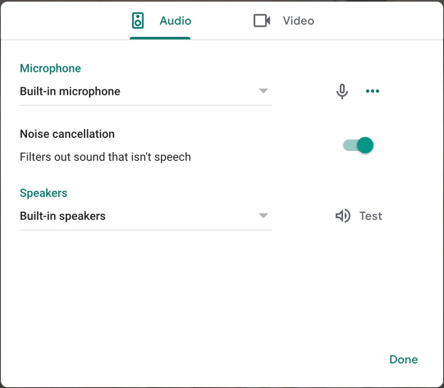Disable the Noise cancellation toggle
This screenshot has width=444, height=388.
coord(358,145)
